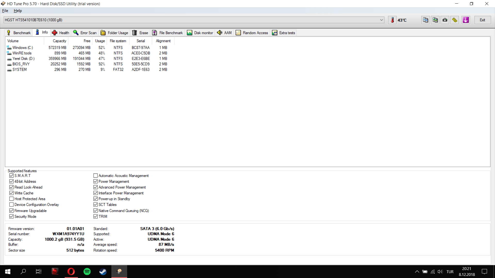Show hidden system tray icons chevron

click(417, 272)
